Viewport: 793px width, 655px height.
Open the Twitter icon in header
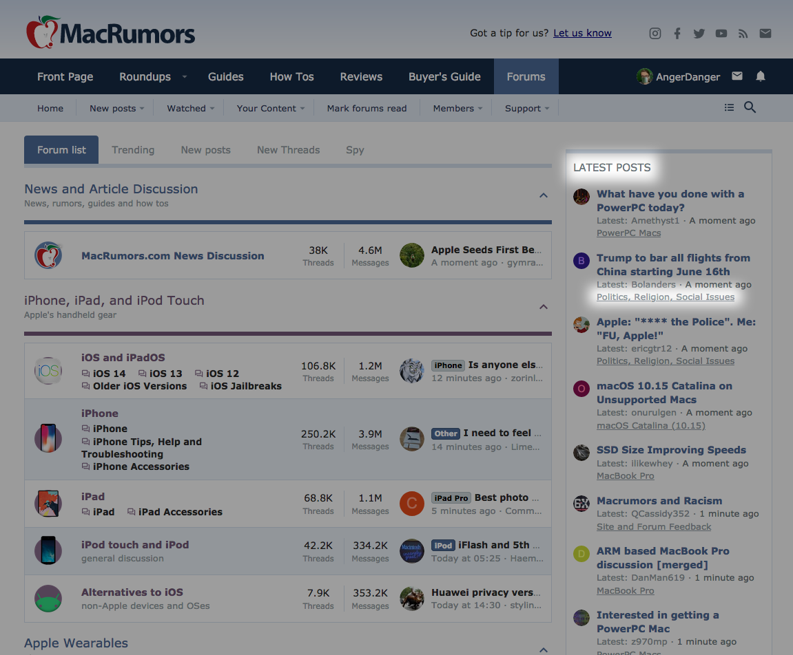699,33
